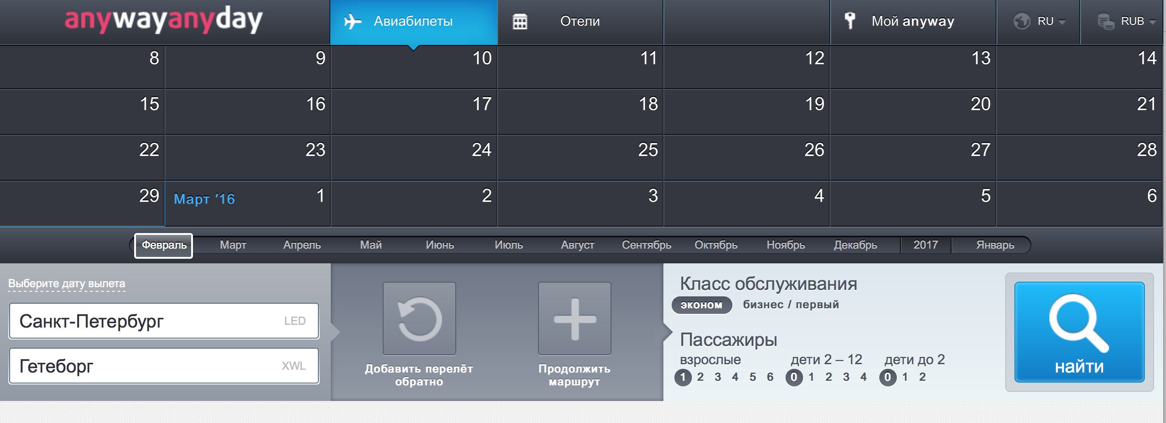This screenshot has height=423, width=1166.
Task: Jump to Октябрь in month strip
Action: point(716,245)
